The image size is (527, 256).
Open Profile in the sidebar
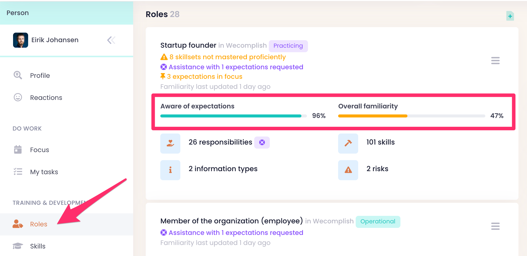click(40, 76)
